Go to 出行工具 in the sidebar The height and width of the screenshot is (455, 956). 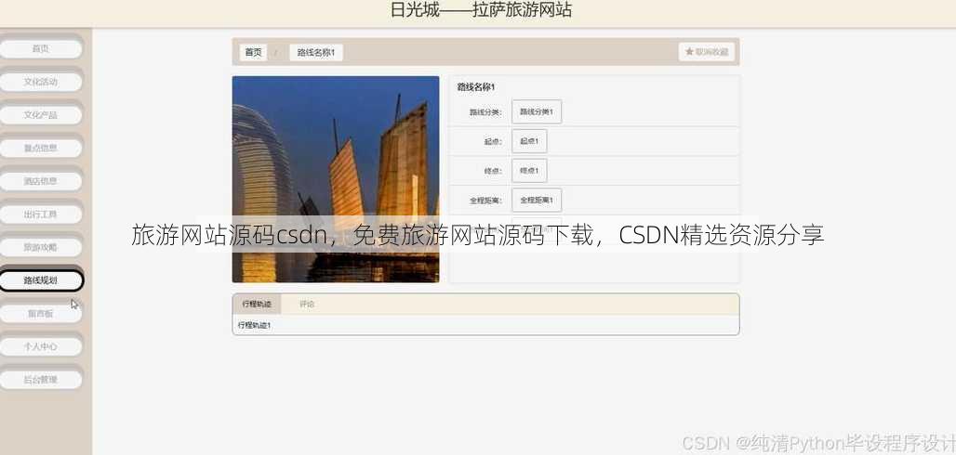pyautogui.click(x=40, y=214)
